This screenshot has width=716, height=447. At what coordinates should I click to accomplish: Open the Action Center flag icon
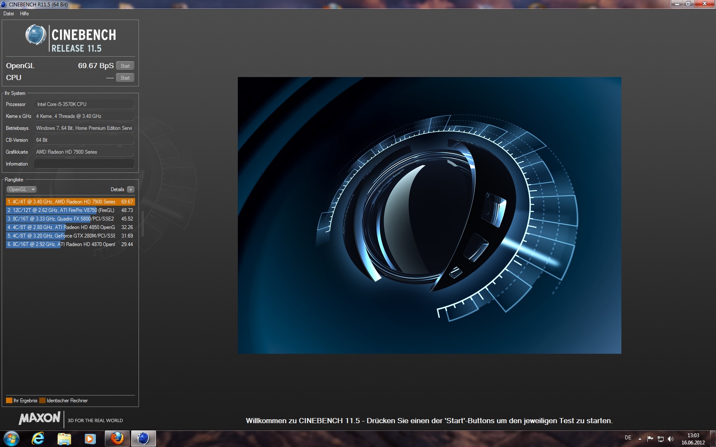coord(650,438)
